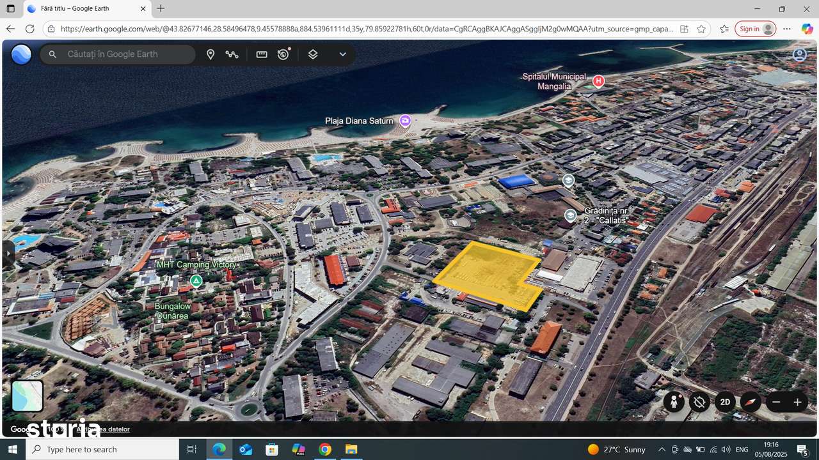The height and width of the screenshot is (460, 819).
Task: Select the Add Placemark pin tool
Action: (x=211, y=54)
